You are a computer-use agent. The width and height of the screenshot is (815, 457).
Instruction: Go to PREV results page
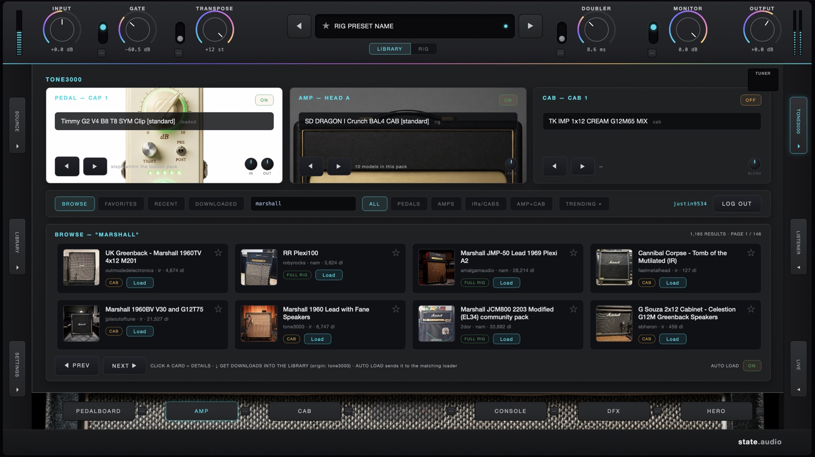coord(77,366)
